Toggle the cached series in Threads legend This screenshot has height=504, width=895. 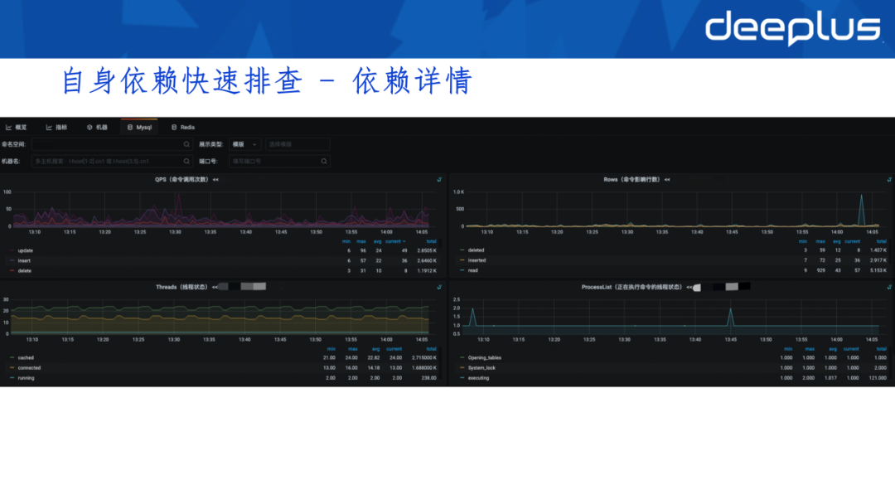[26, 358]
